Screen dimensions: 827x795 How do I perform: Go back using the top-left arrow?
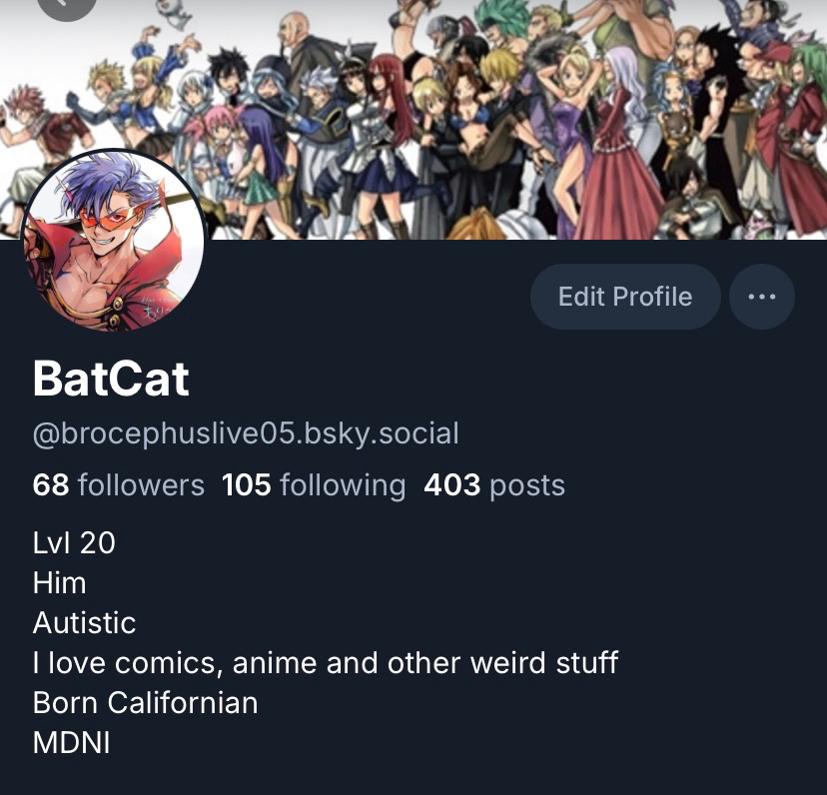67,5
